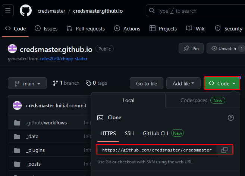The image size is (245, 176).
Task: Click the search magnifier icon
Action: (x=151, y=10)
